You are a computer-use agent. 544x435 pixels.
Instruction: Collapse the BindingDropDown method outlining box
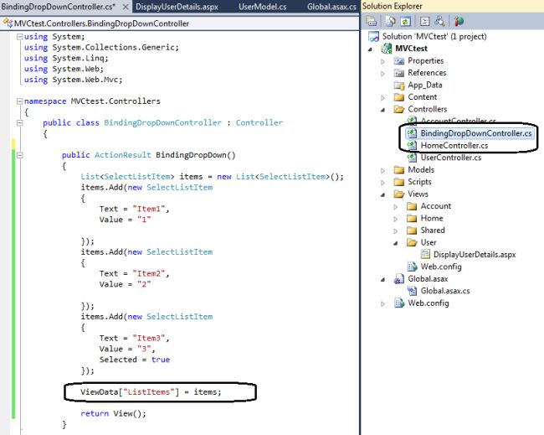click(x=20, y=155)
